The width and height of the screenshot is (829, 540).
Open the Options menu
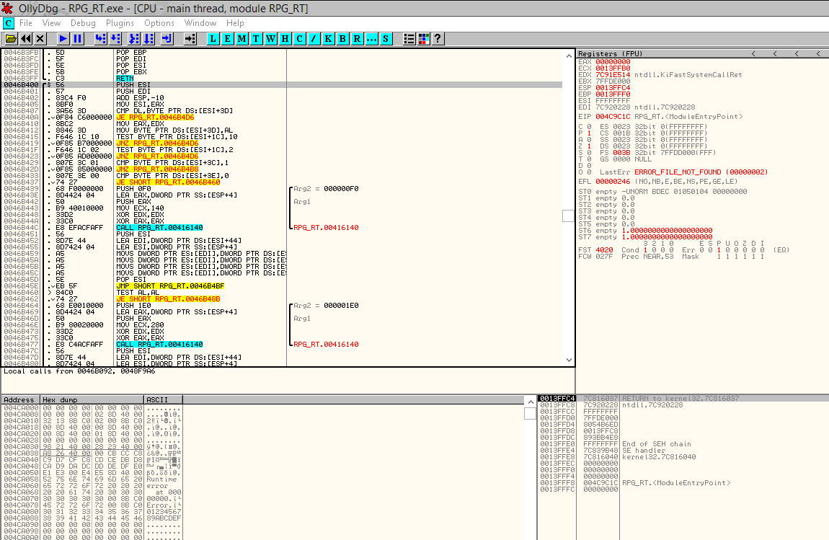pos(159,23)
